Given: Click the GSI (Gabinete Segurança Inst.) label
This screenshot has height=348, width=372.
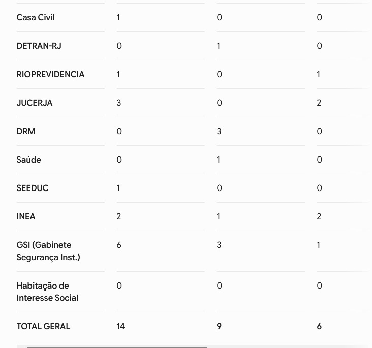Looking at the screenshot, I should [x=48, y=251].
